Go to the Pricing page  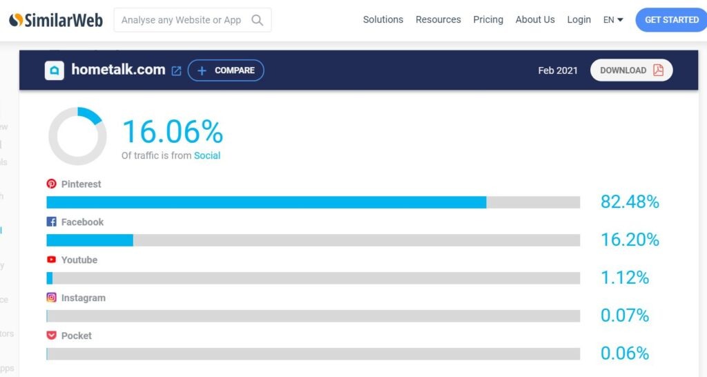tap(488, 19)
